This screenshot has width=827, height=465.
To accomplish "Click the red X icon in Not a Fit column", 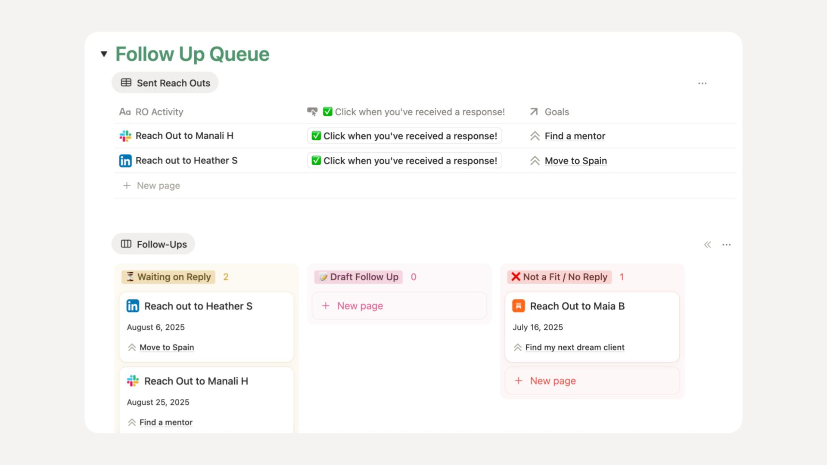I will (x=515, y=277).
